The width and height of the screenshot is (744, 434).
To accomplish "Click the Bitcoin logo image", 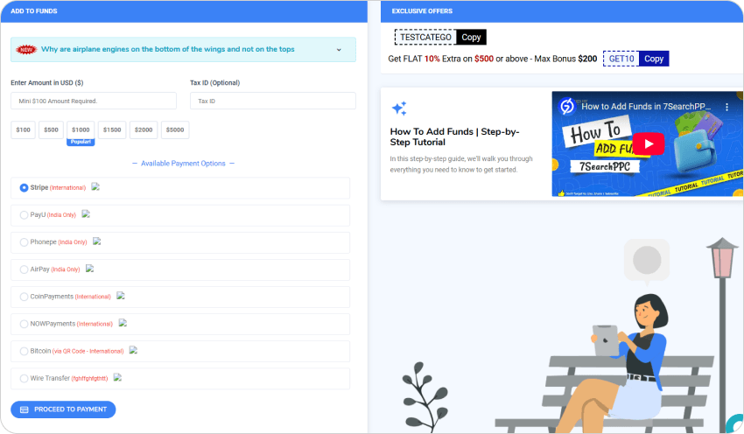I will (133, 351).
